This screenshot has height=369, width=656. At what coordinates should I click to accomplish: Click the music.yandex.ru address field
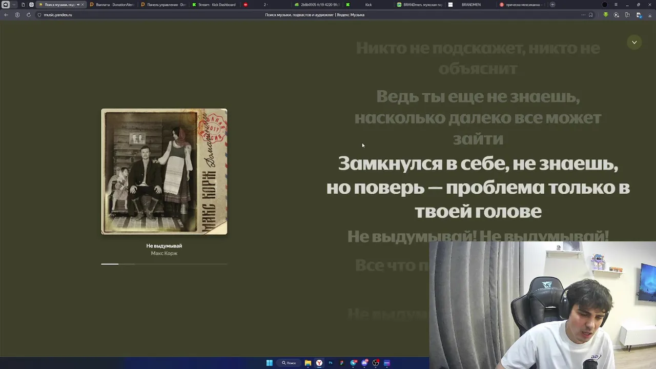58,15
